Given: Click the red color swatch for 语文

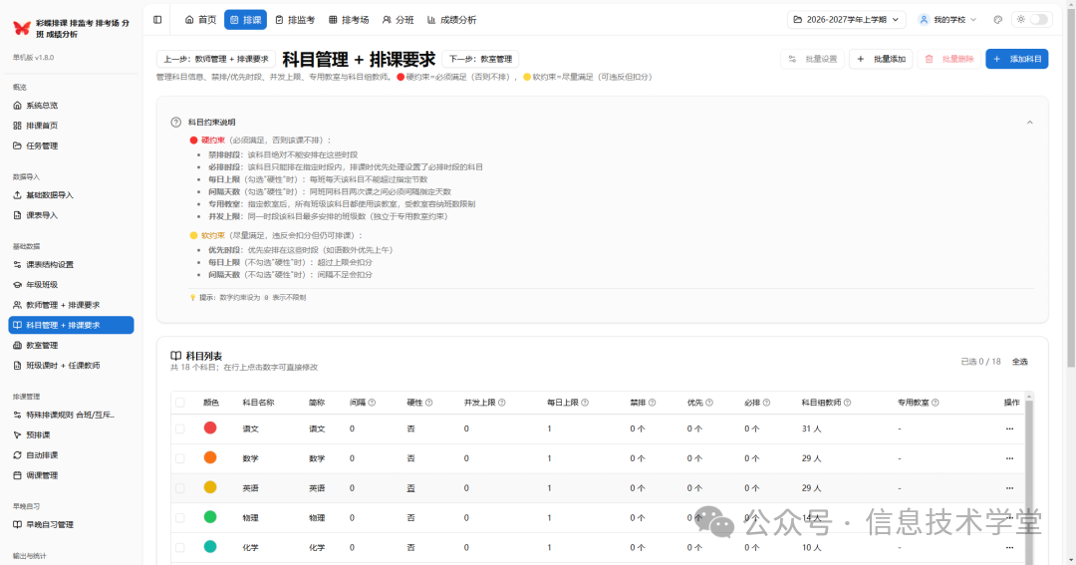Looking at the screenshot, I should 210,427.
